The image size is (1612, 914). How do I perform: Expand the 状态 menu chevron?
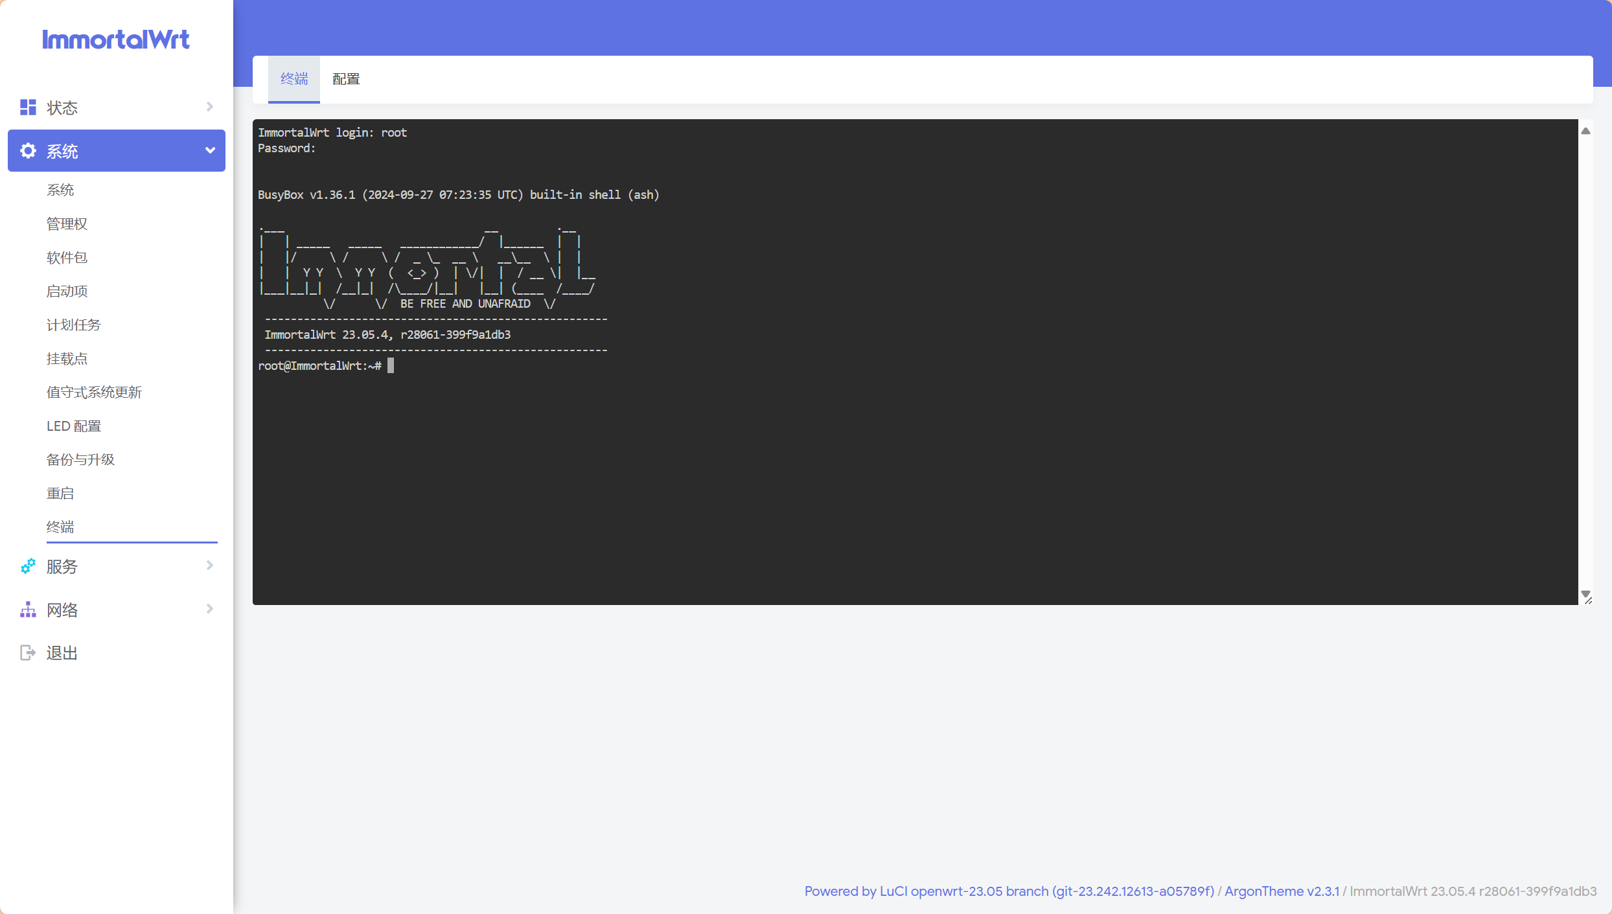(209, 107)
